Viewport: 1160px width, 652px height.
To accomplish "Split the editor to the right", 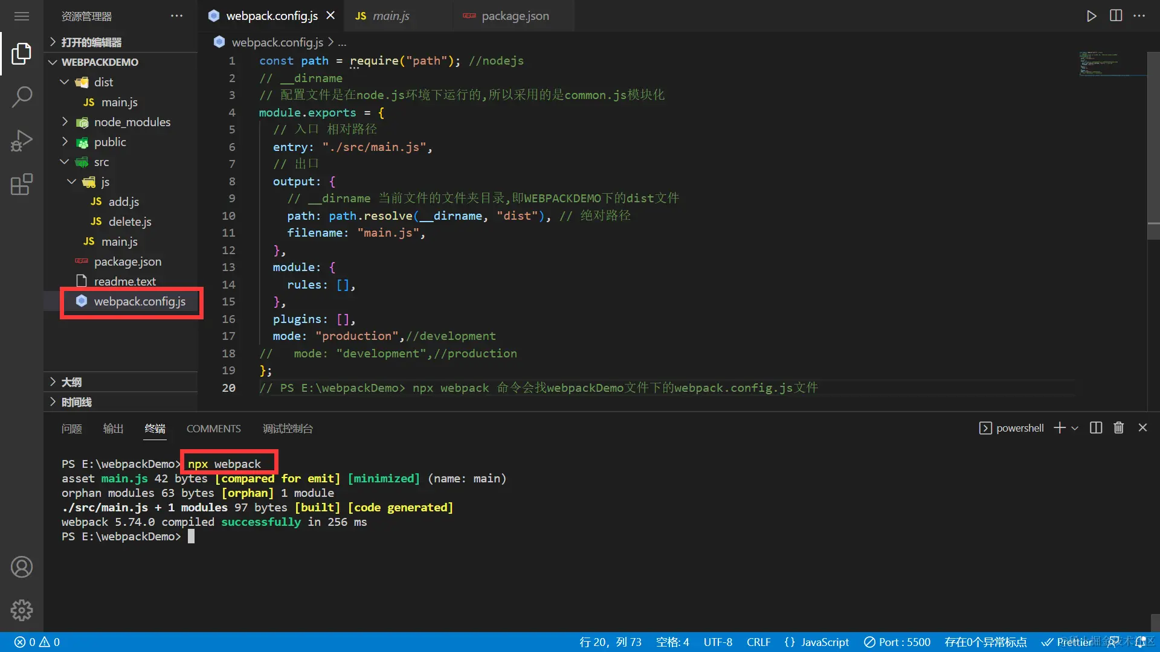I will [1116, 16].
